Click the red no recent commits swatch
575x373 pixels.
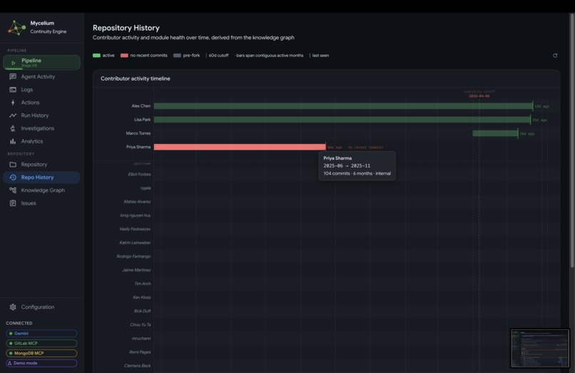(124, 56)
